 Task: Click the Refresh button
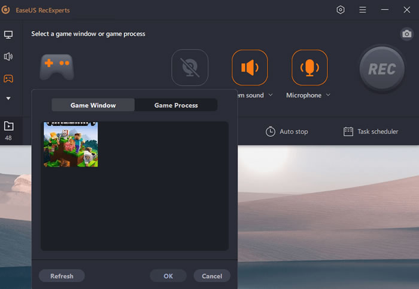(62, 276)
